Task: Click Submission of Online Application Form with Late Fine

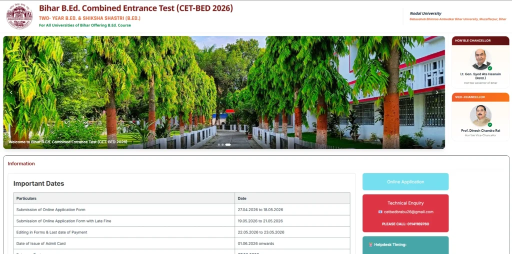Action: coord(63,221)
